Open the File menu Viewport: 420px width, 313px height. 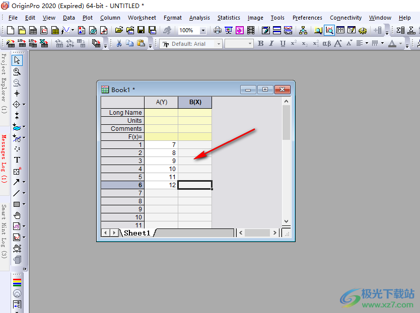click(13, 18)
